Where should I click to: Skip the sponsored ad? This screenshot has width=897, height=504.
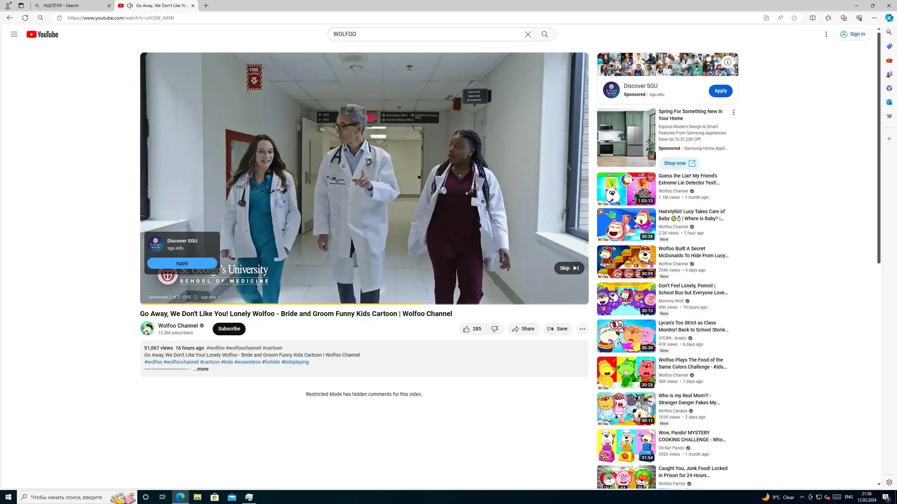pyautogui.click(x=569, y=268)
